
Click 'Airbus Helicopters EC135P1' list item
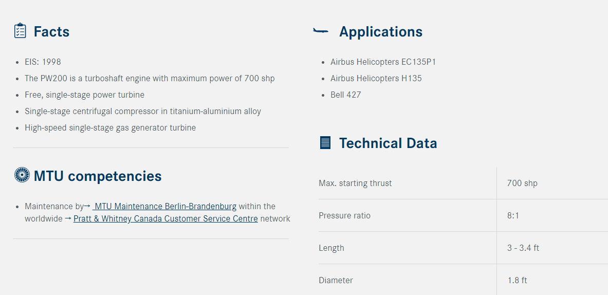click(383, 62)
